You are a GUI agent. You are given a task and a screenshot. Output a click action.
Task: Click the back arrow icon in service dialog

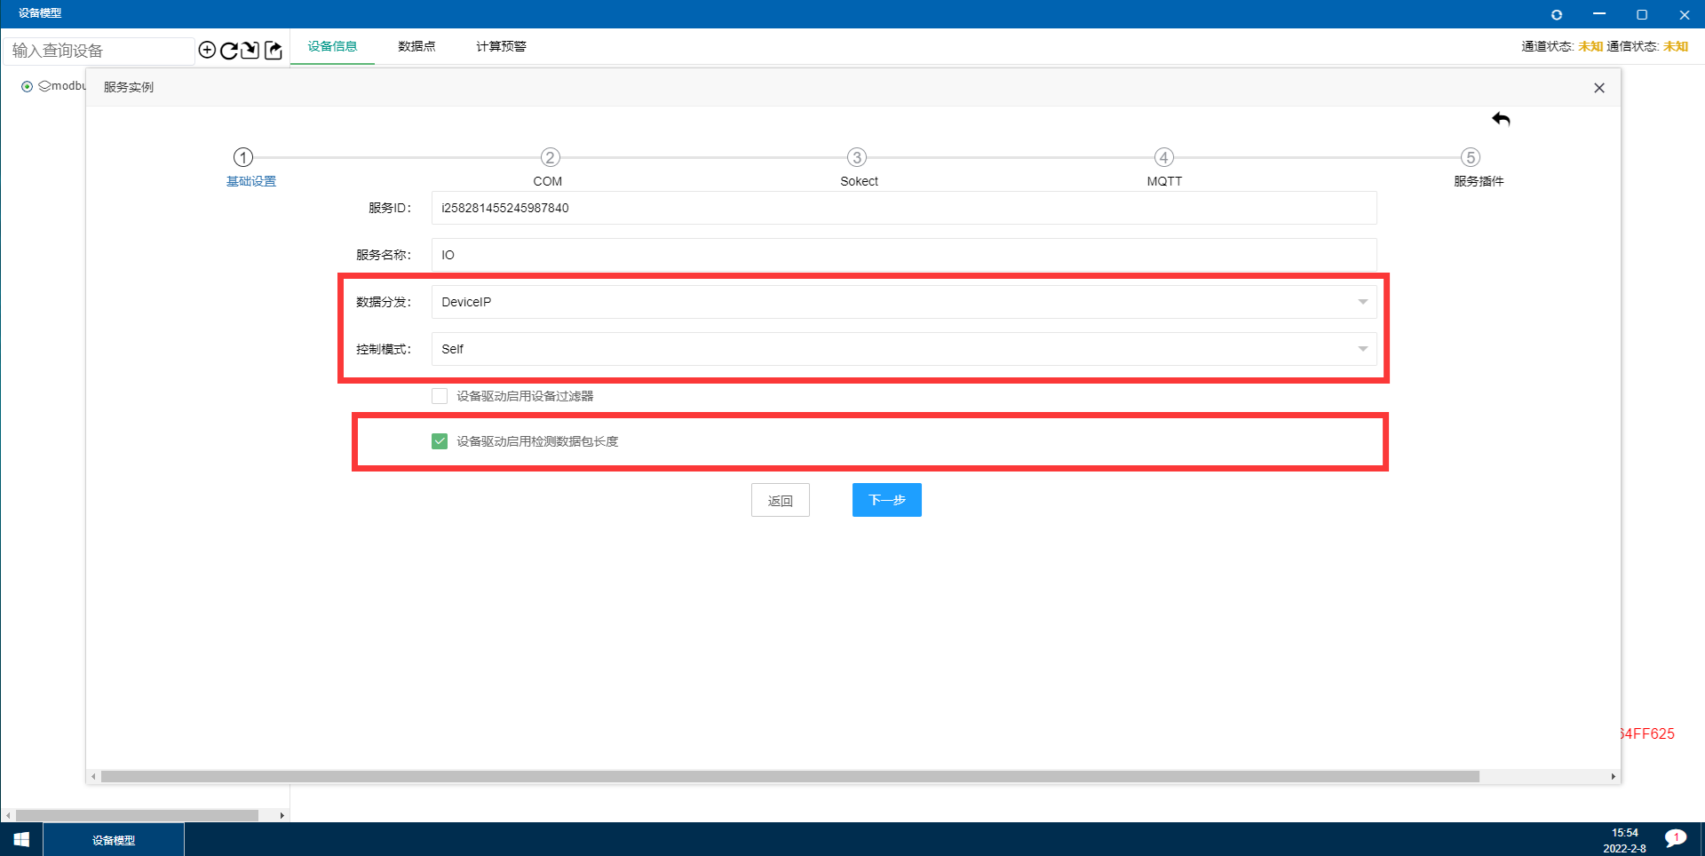click(1501, 119)
